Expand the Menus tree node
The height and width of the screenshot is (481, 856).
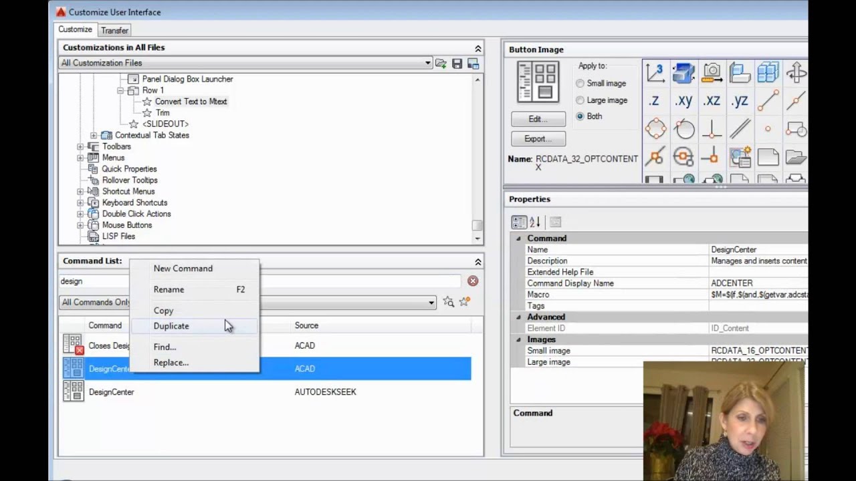tap(80, 158)
